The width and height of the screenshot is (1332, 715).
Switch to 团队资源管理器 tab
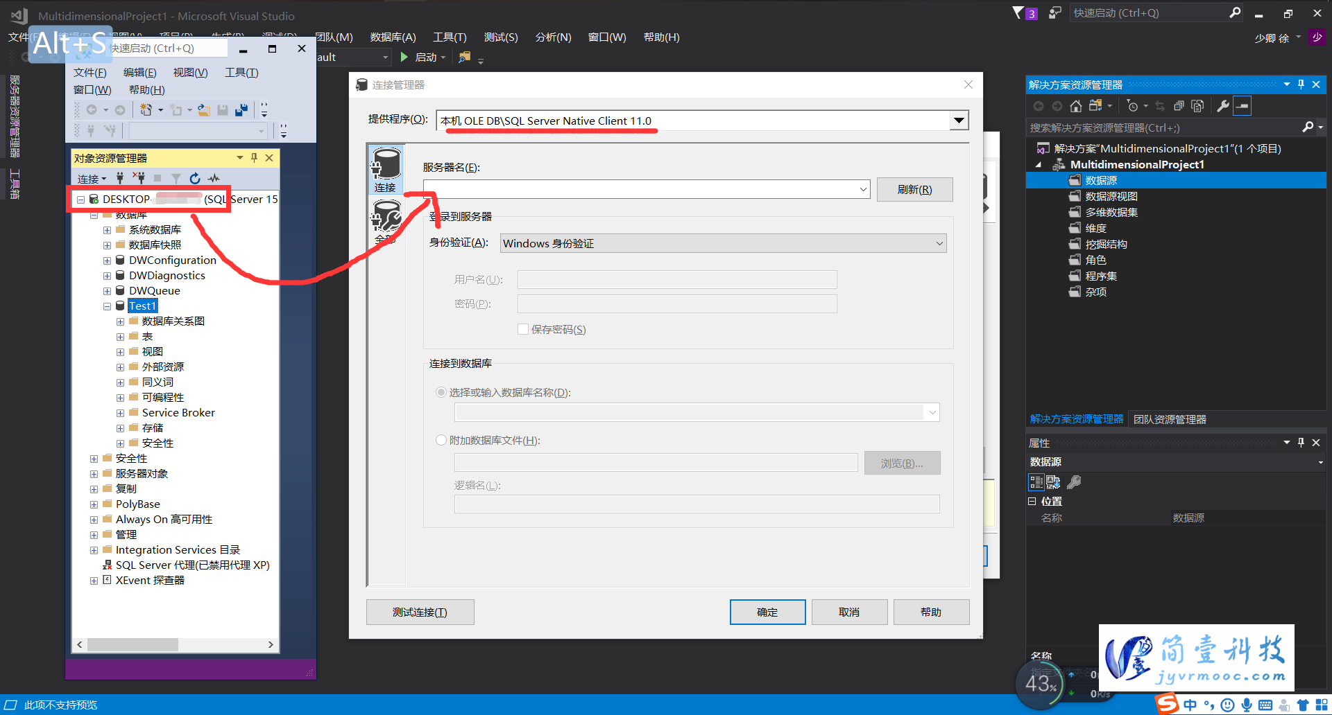pos(1170,419)
